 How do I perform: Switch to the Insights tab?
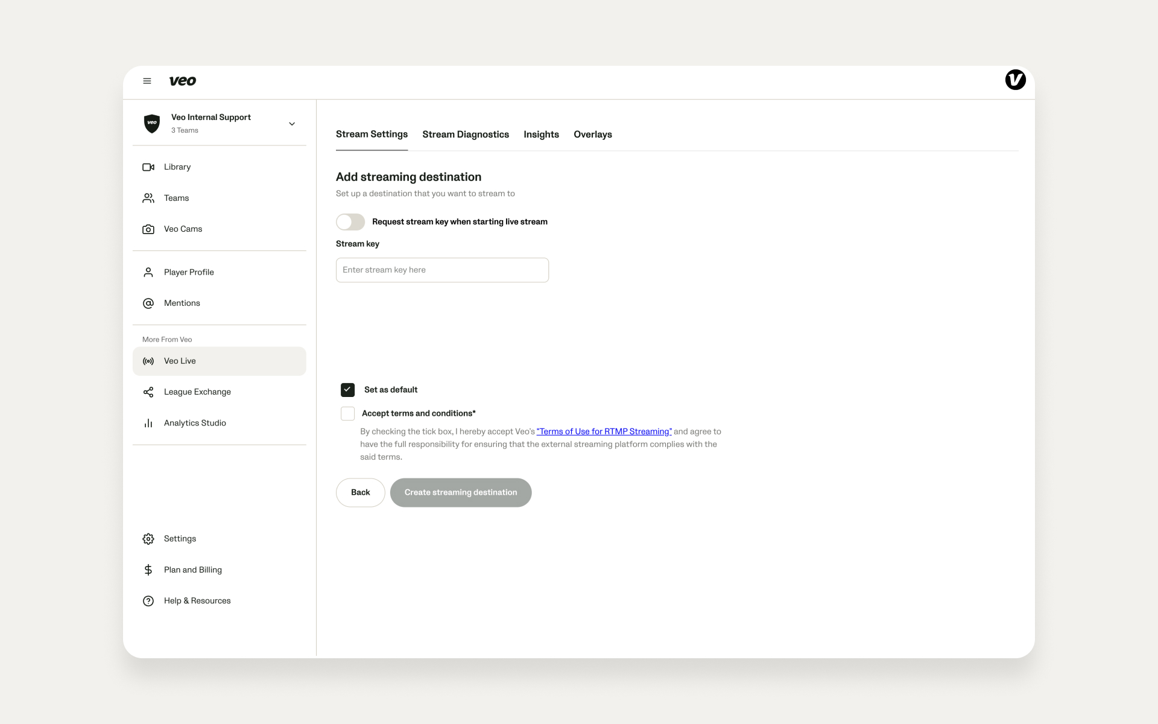pyautogui.click(x=541, y=135)
